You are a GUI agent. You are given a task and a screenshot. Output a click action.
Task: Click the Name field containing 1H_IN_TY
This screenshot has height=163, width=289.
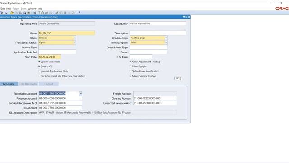[67, 33]
